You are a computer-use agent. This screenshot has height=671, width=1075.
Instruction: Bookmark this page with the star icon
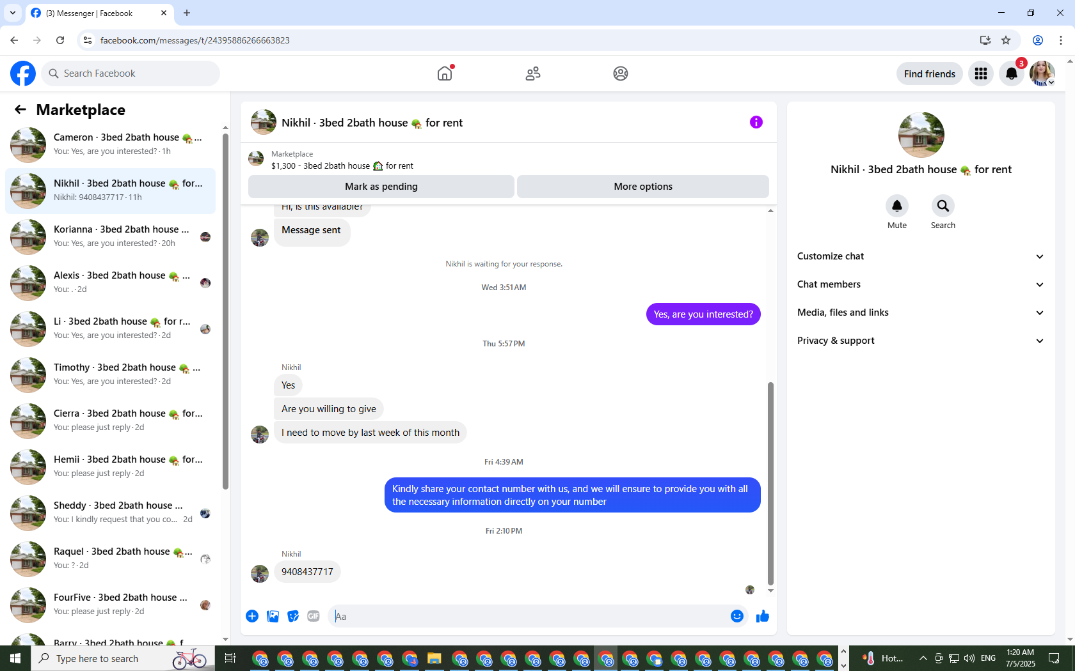tap(1006, 40)
